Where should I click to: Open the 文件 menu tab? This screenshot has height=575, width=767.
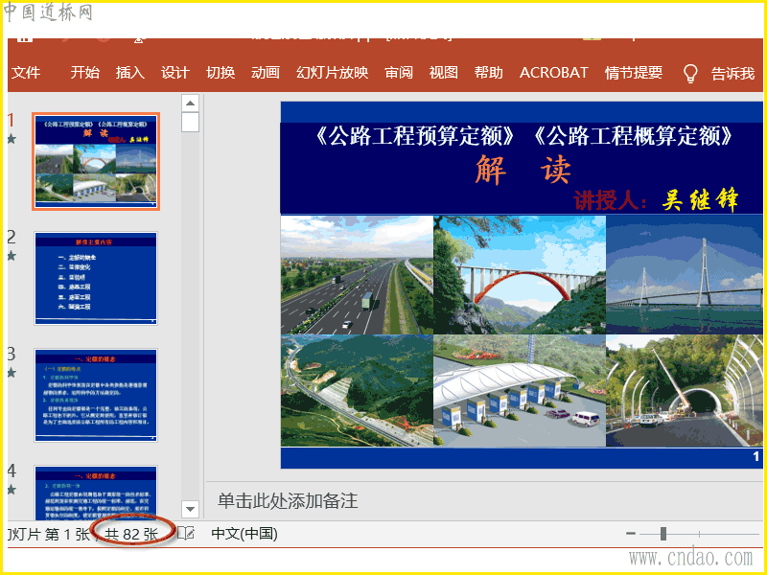(x=26, y=73)
